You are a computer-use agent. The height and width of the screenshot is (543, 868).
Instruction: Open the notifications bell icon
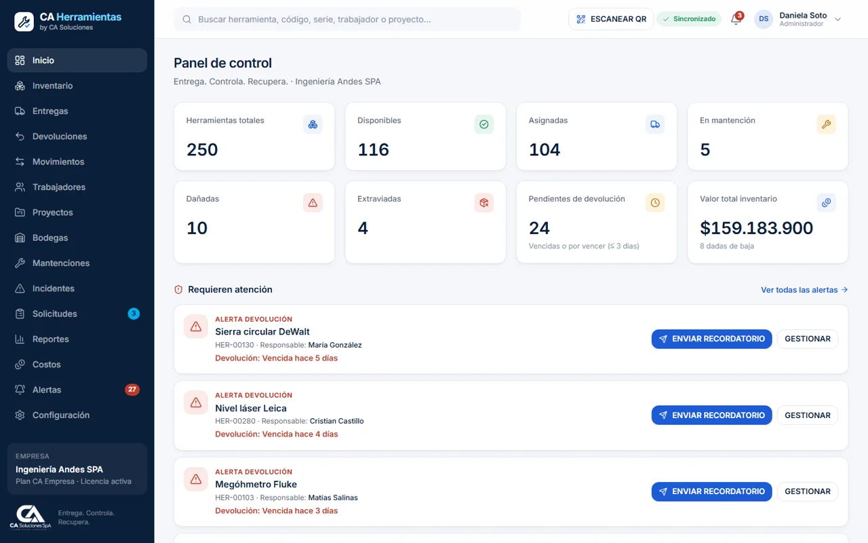click(736, 19)
